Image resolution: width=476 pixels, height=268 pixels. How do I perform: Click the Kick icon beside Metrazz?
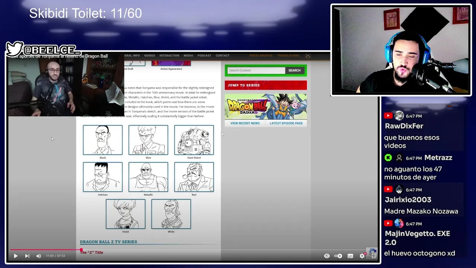[x=388, y=158]
